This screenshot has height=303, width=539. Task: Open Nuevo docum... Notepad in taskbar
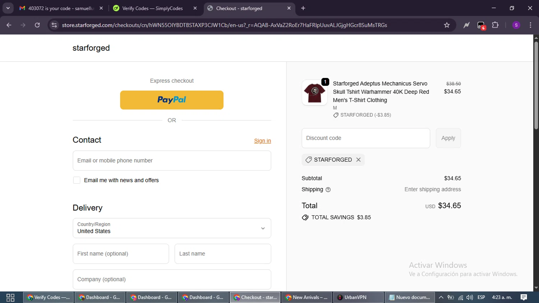[410, 298]
